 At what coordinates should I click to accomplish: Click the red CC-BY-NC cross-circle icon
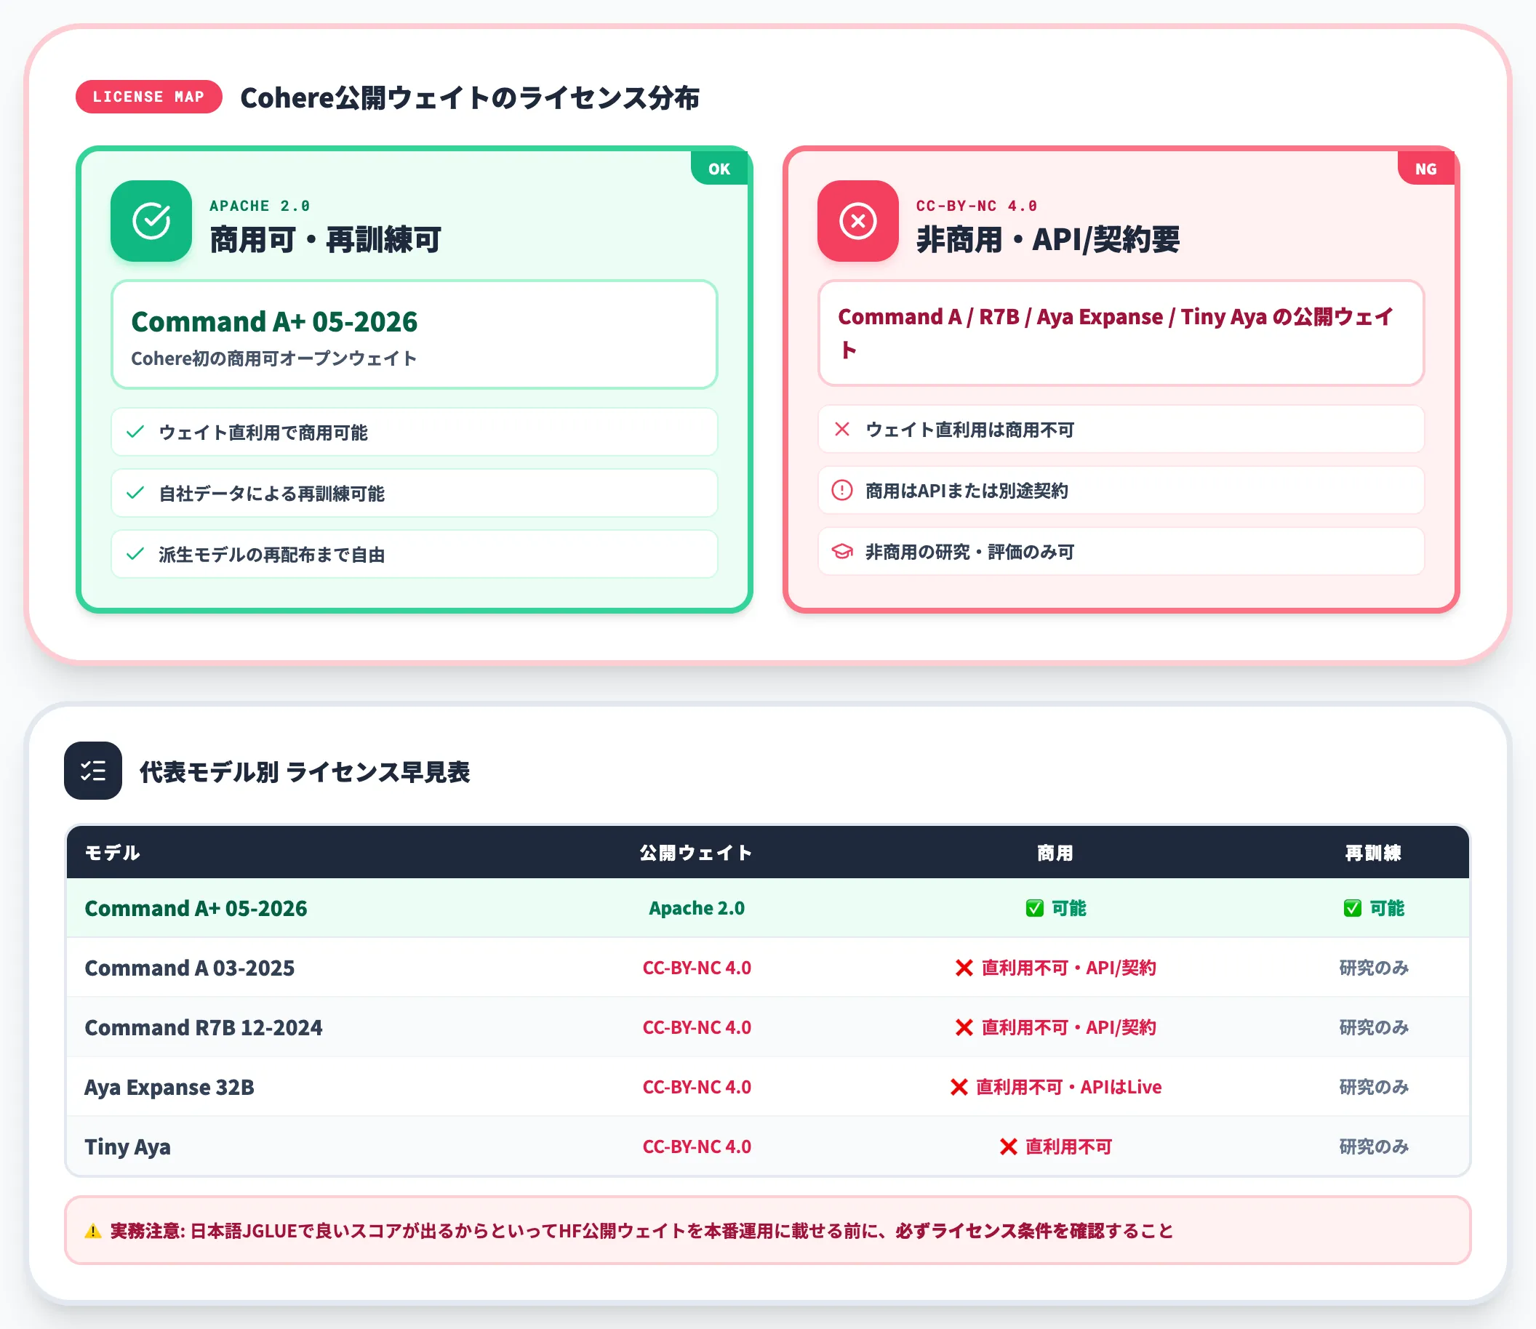coord(857,221)
